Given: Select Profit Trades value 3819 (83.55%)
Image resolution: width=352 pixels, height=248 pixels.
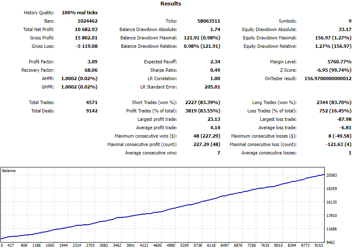Looking at the screenshot, I should click(x=203, y=111).
